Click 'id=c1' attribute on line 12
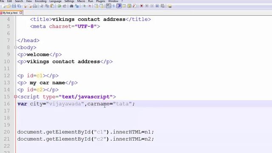 (x=35, y=76)
